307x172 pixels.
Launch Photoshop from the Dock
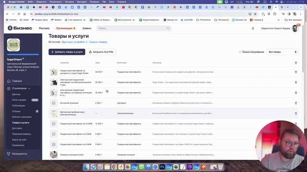[162, 167]
